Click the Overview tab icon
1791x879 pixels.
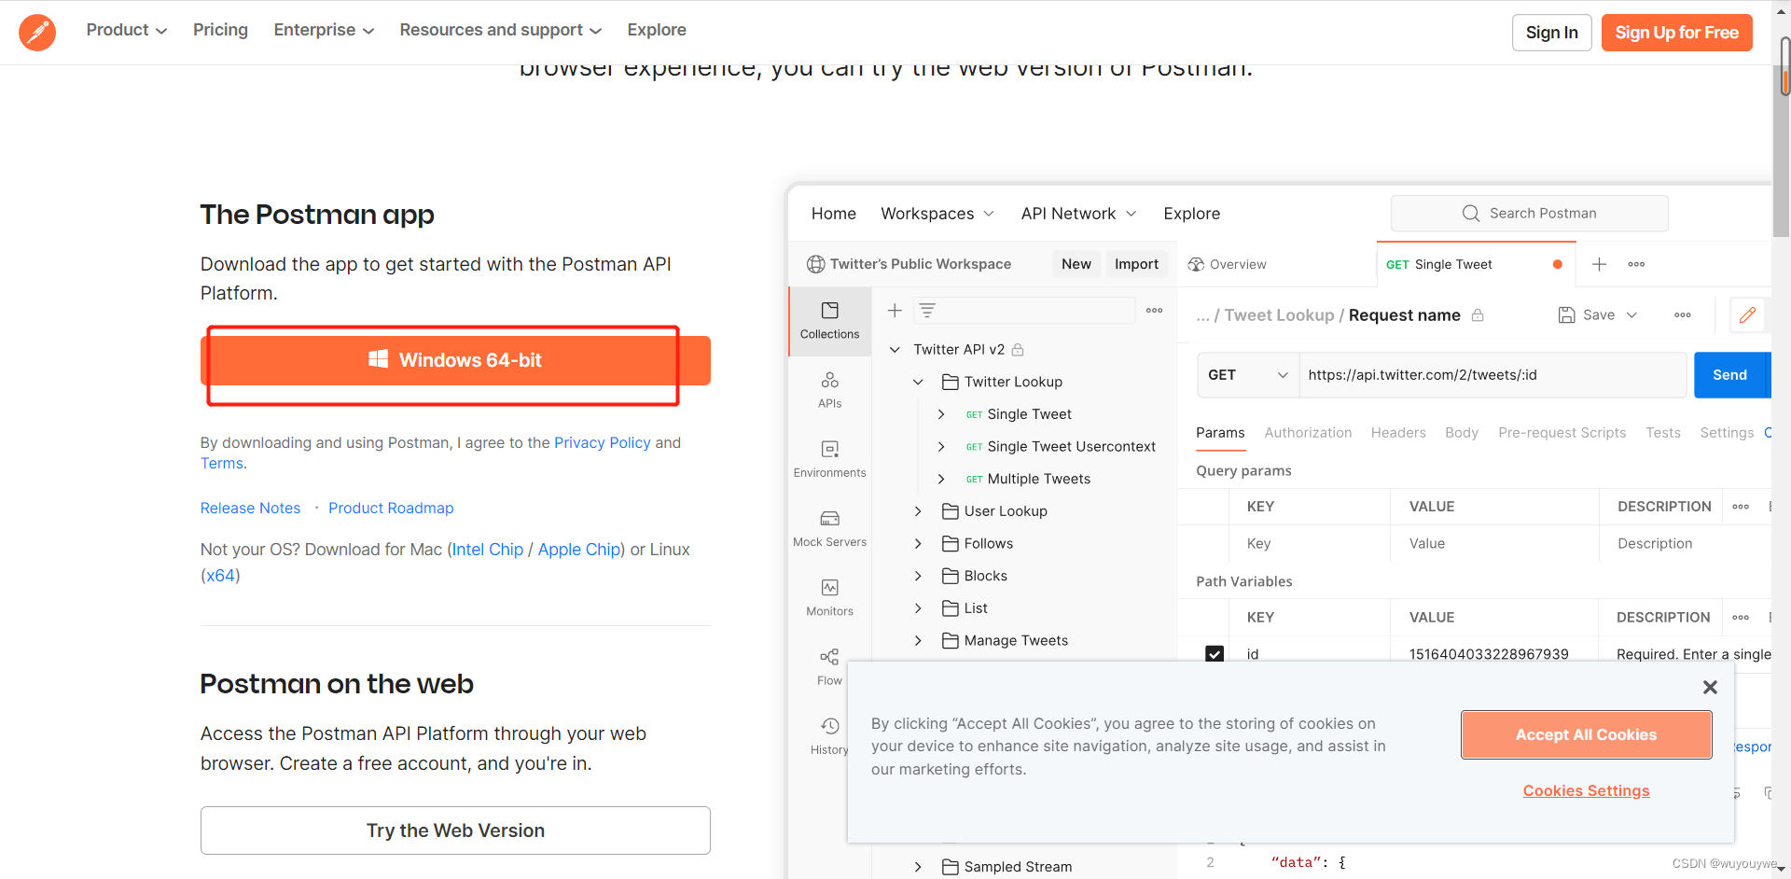click(1196, 264)
